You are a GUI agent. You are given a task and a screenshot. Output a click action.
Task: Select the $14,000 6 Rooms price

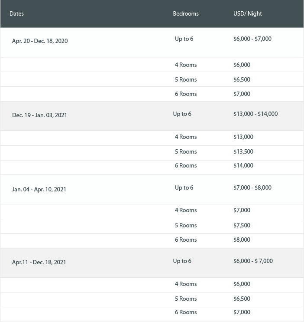(x=243, y=165)
